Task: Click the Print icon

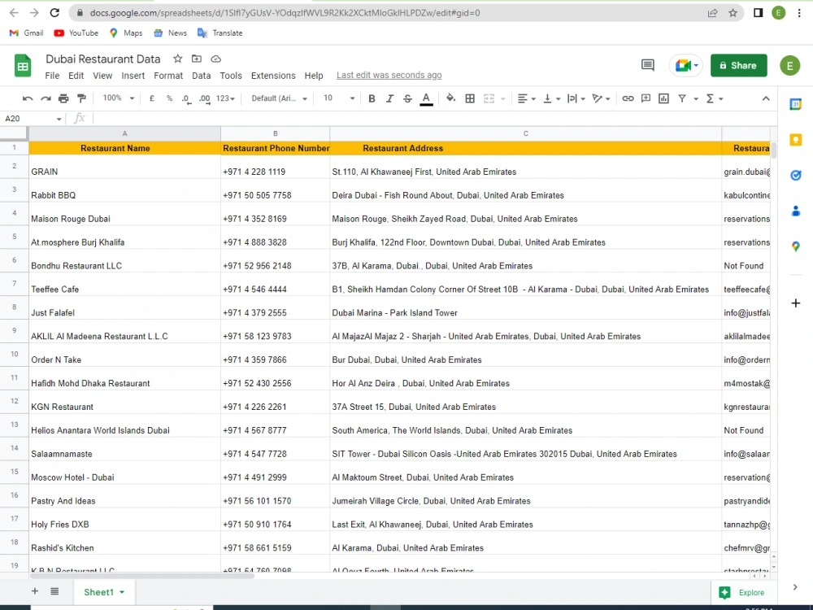Action: coord(63,98)
